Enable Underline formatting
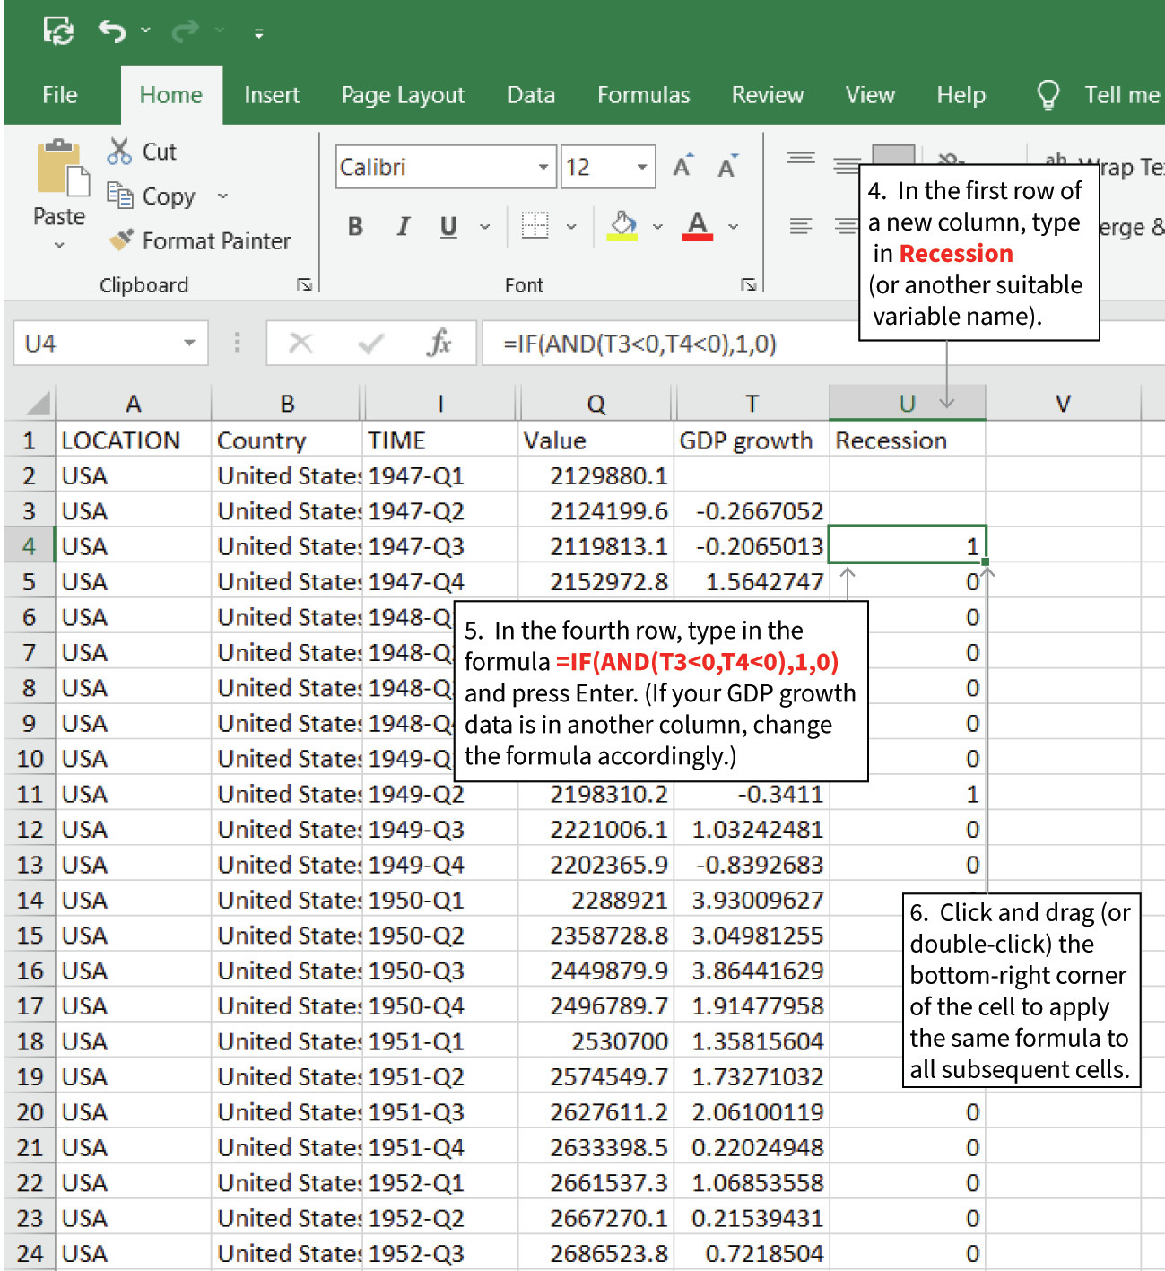 [448, 226]
